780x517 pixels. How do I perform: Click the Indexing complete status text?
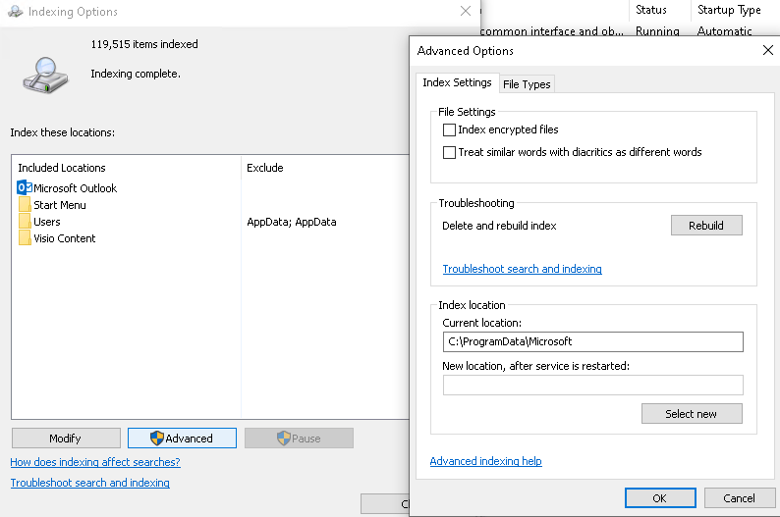tap(136, 74)
